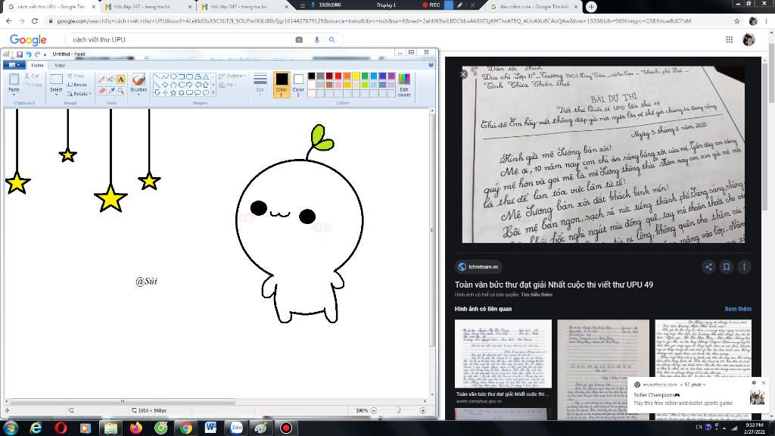Search by image camera icon in Google
The image size is (775, 436).
pyautogui.click(x=299, y=39)
